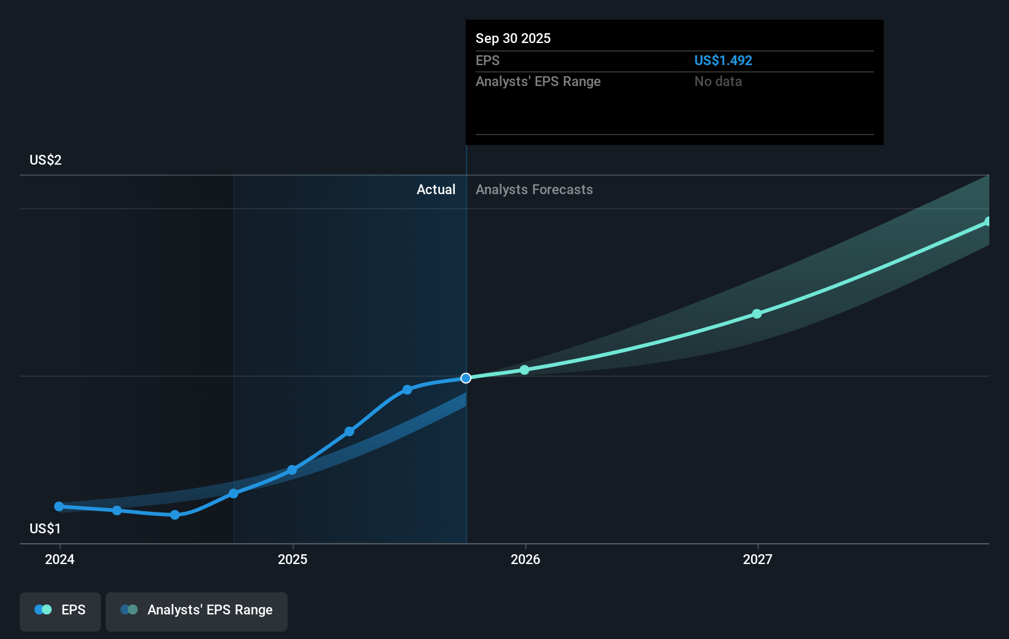The height and width of the screenshot is (639, 1009).
Task: Click the lowest EPS point in mid-2024
Action: click(x=175, y=515)
